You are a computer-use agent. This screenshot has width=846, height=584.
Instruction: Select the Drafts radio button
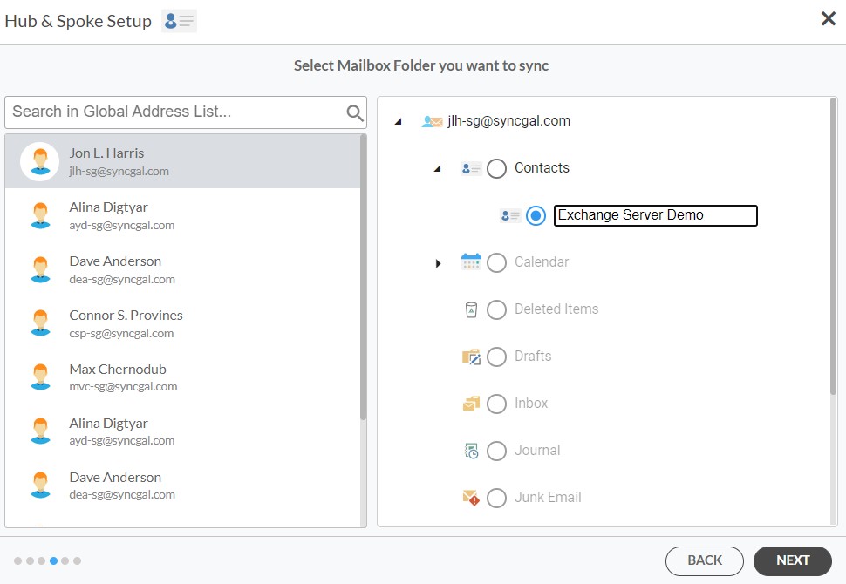point(496,357)
